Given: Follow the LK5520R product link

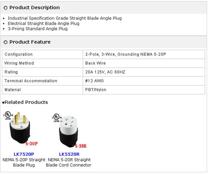Looking at the screenshot, I should tap(69, 154).
